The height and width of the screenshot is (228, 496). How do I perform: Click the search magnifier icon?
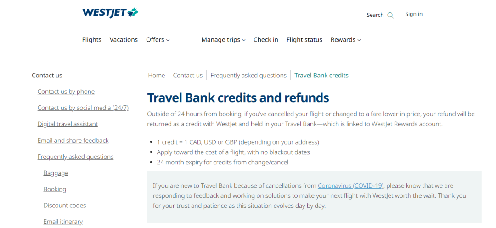[390, 15]
